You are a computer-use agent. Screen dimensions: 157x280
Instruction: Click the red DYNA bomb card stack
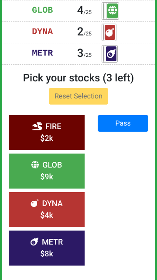point(109,32)
